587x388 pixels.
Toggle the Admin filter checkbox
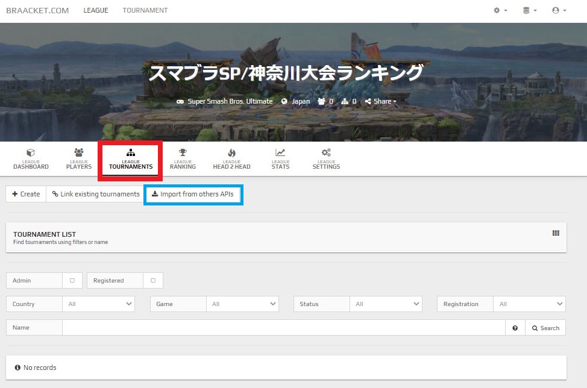(72, 280)
